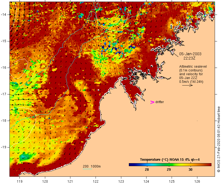Click the '200 1000m' depth contour label

[92, 166]
